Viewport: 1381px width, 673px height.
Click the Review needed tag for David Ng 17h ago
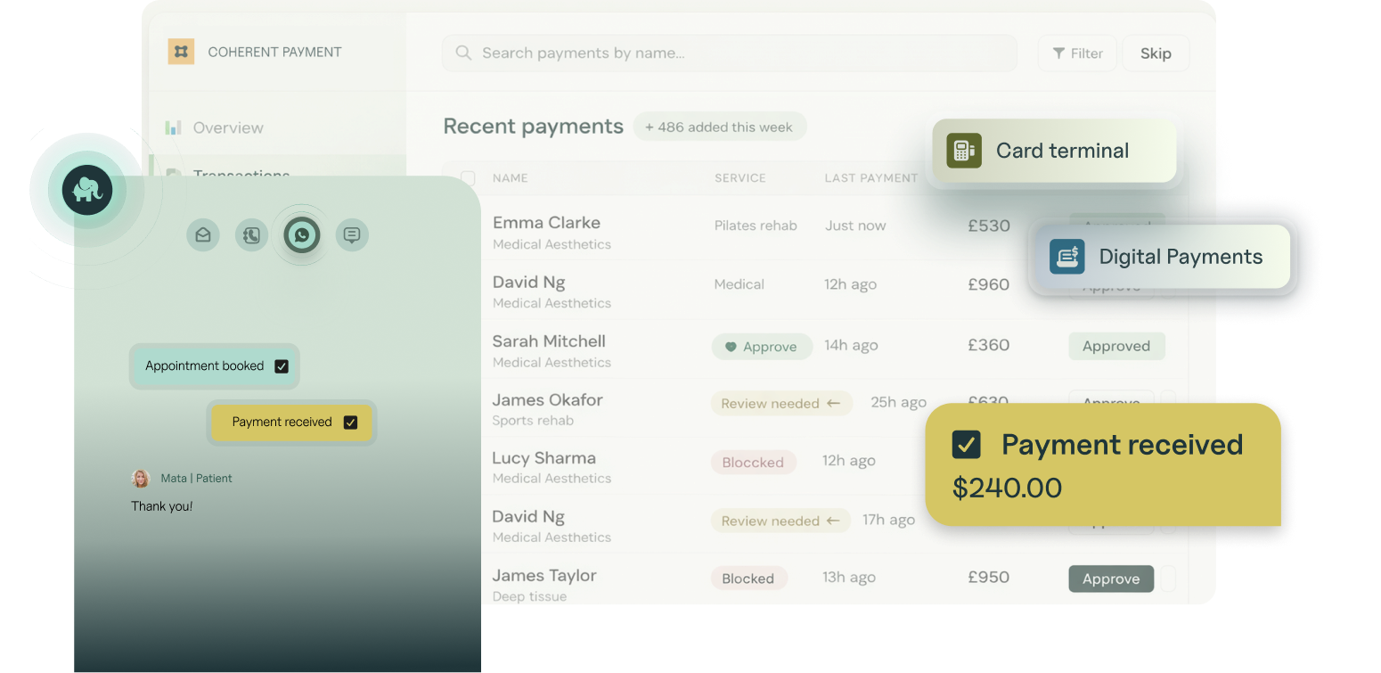coord(781,521)
